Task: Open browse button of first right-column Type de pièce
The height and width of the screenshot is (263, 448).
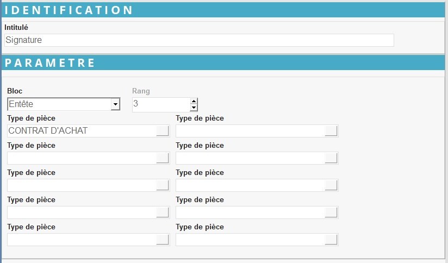Action: pos(331,131)
